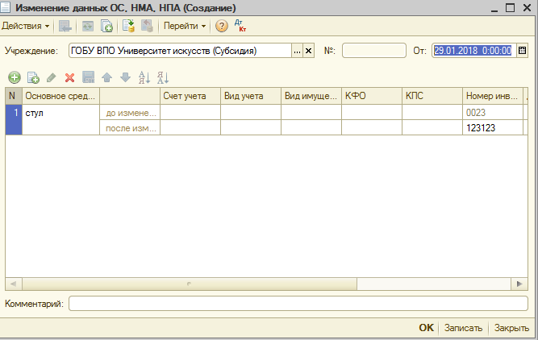The width and height of the screenshot is (538, 340).
Task: Open the Перейти dropdown menu
Action: point(185,26)
